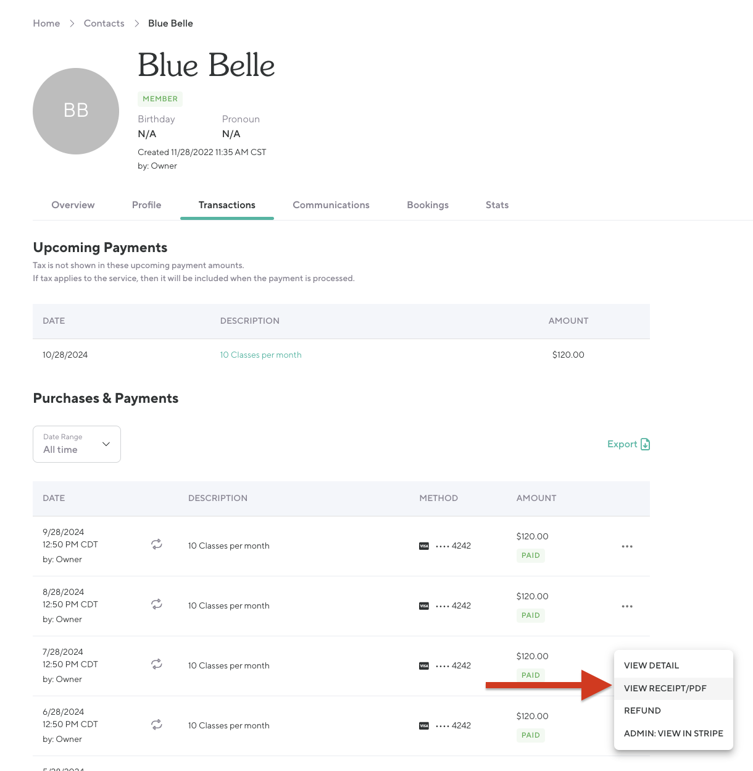Viewport: 753px width, 771px height.
Task: Click recurring icon on 6/28/2024 transaction
Action: click(x=157, y=724)
